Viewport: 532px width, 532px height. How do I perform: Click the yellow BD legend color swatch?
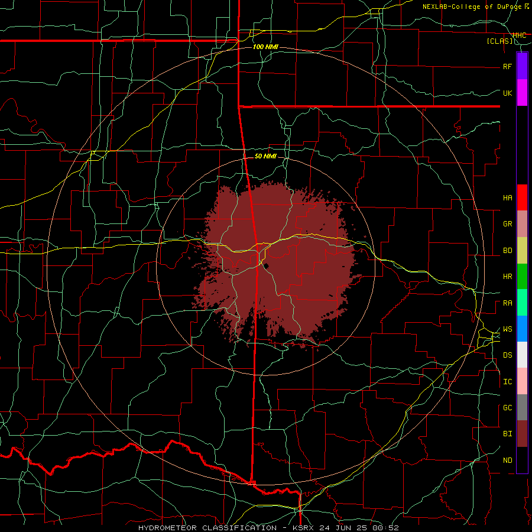point(522,251)
